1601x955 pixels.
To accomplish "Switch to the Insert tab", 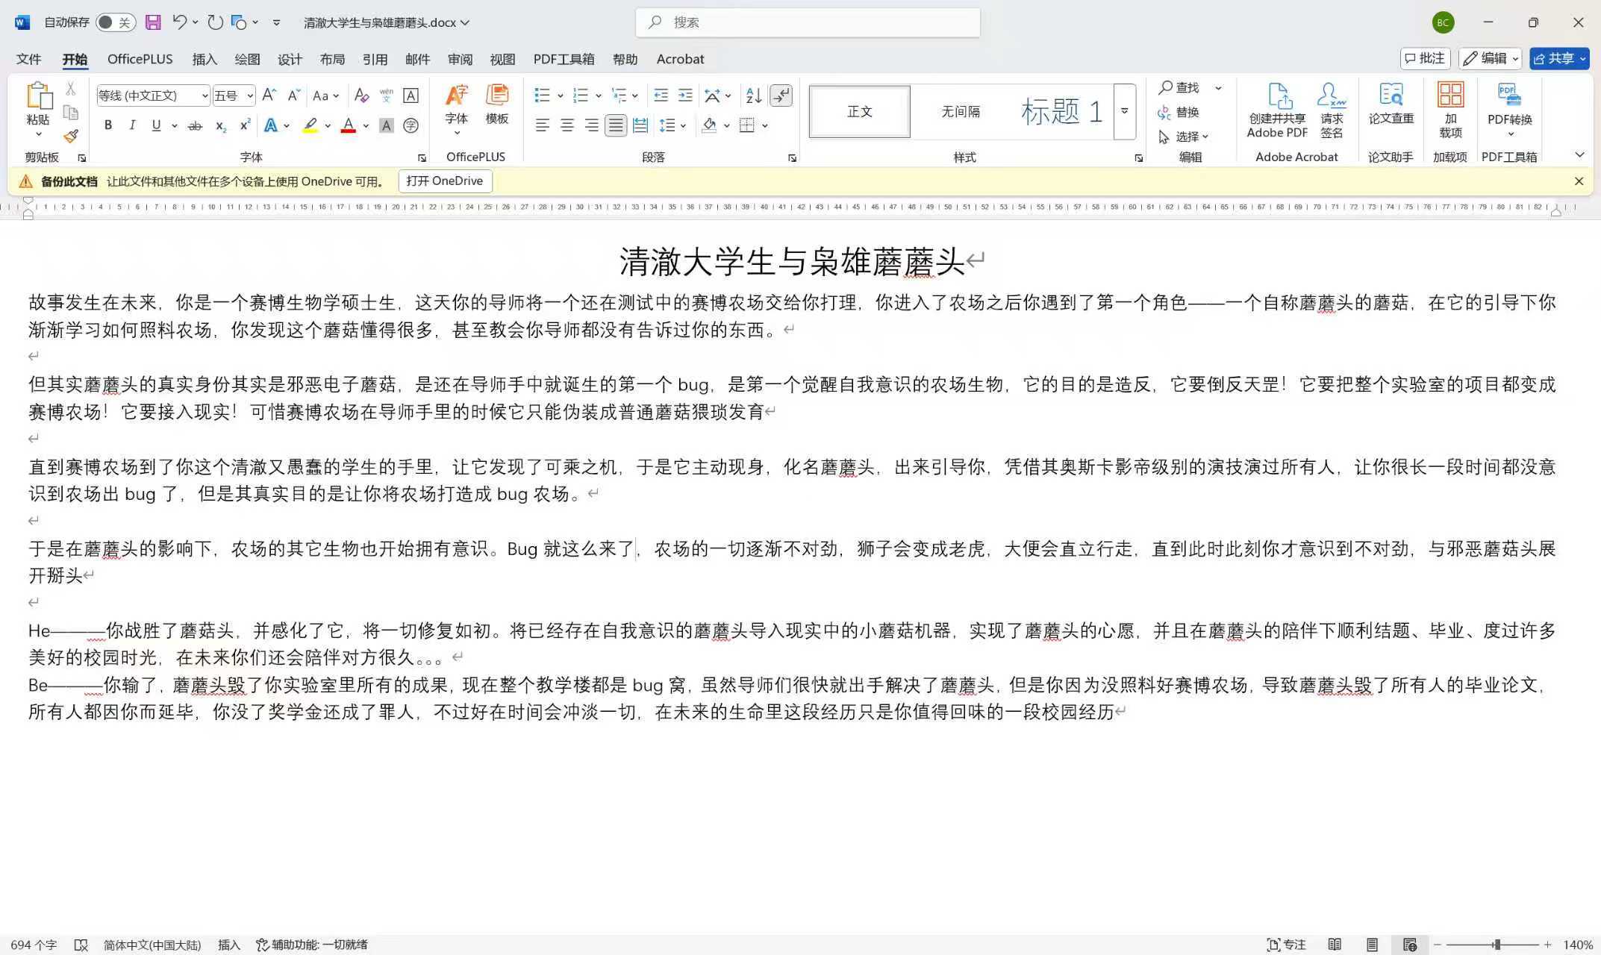I will point(204,59).
